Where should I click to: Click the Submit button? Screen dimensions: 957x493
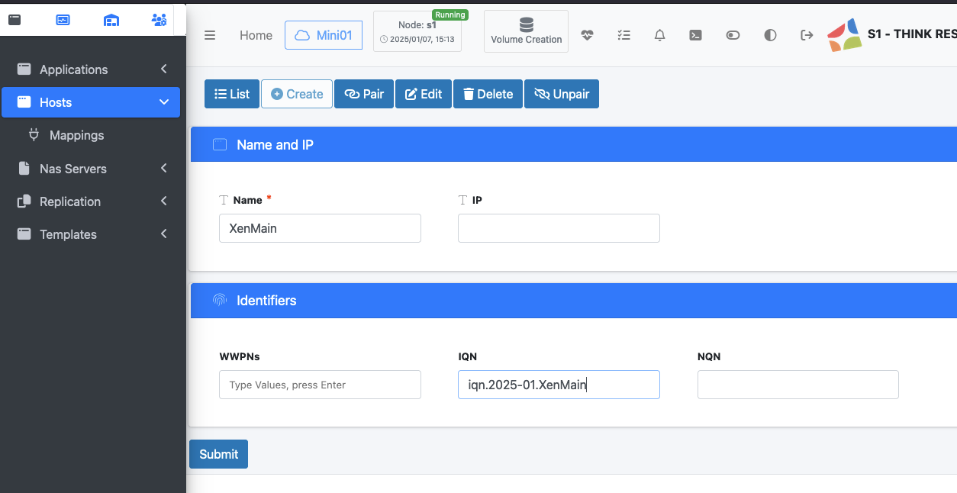pos(218,454)
